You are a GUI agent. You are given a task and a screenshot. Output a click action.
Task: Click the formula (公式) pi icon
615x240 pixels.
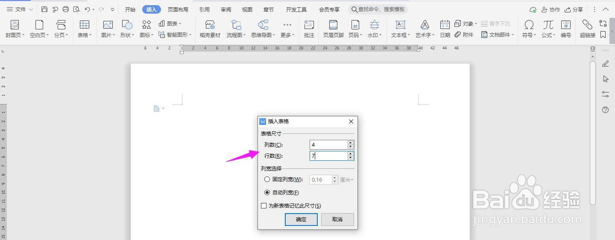[548, 25]
